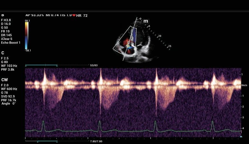
Task: Select the bottom spectrum time progress bar
Action: pos(57,141)
